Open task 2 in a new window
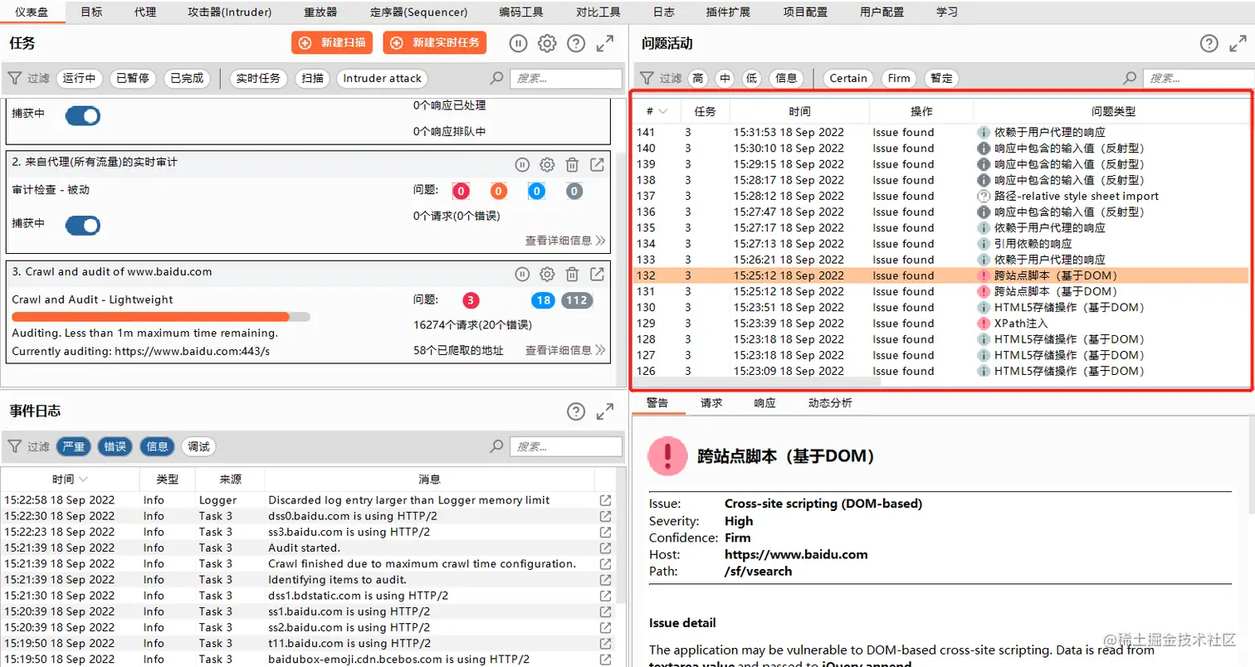This screenshot has width=1255, height=667. pos(597,164)
